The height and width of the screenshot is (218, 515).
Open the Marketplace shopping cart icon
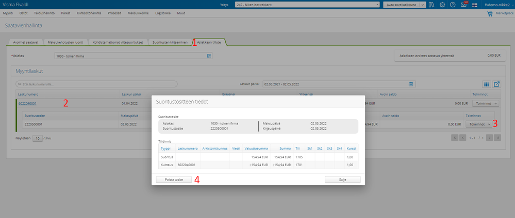pyautogui.click(x=490, y=14)
